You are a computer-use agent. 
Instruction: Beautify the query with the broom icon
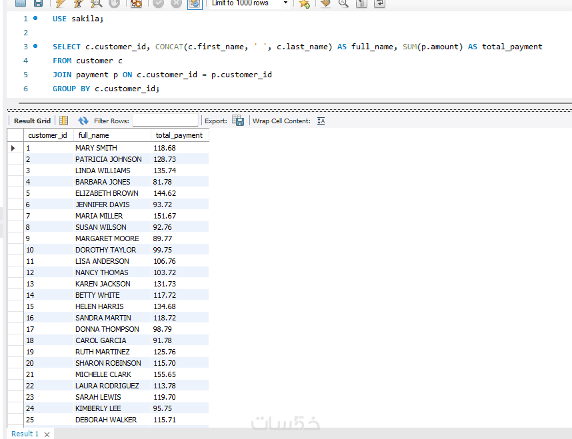click(325, 3)
